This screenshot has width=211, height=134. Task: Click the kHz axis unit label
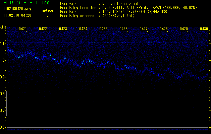3,27
